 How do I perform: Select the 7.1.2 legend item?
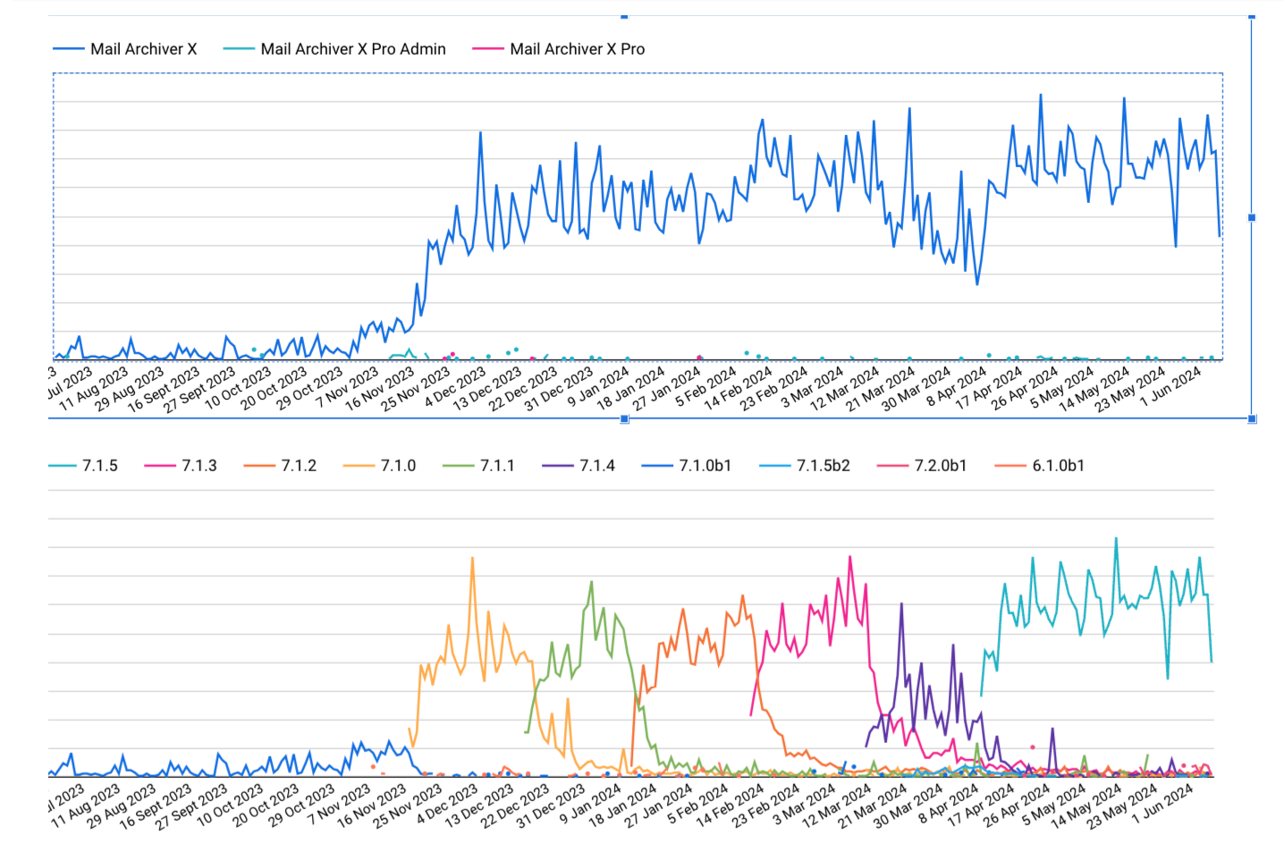click(x=282, y=466)
